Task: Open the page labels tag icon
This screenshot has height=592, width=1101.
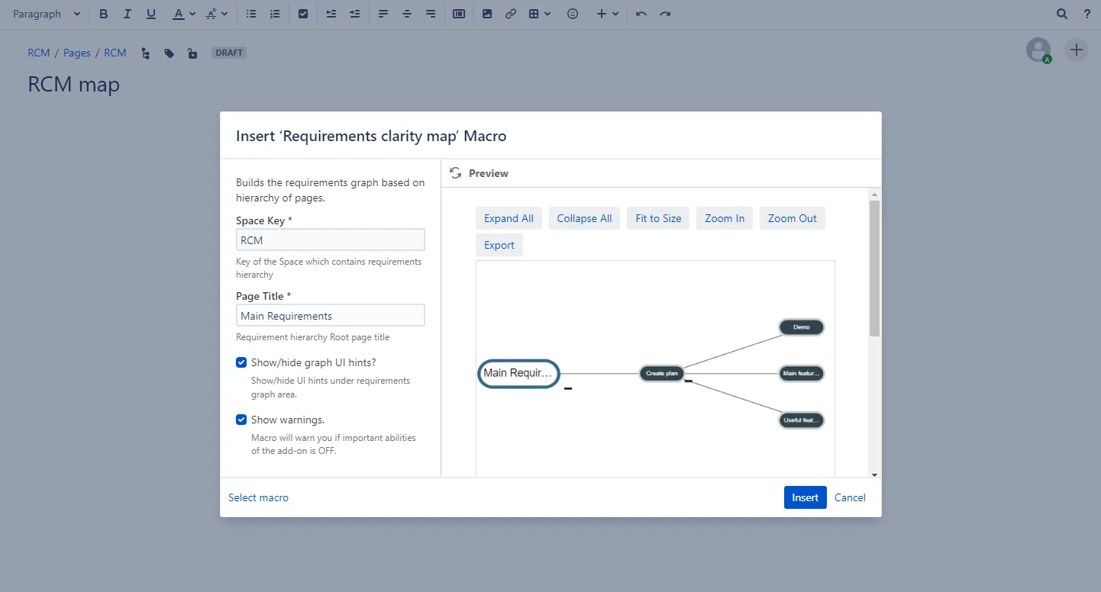Action: pyautogui.click(x=170, y=53)
